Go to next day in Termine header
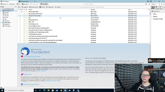The image size is (165, 92). [x=162, y=4]
